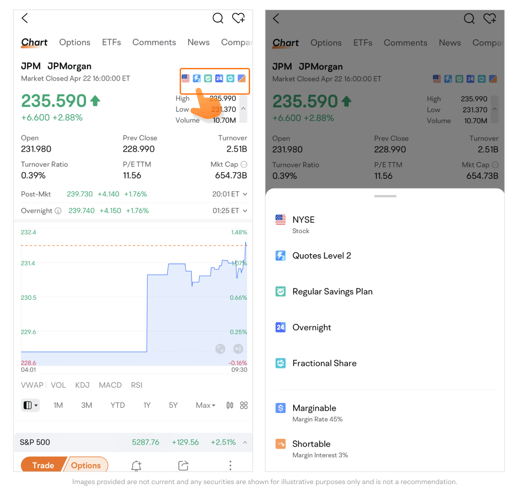The image size is (518, 496).
Task: Tap the share icon in bottom bar
Action: pos(183,465)
